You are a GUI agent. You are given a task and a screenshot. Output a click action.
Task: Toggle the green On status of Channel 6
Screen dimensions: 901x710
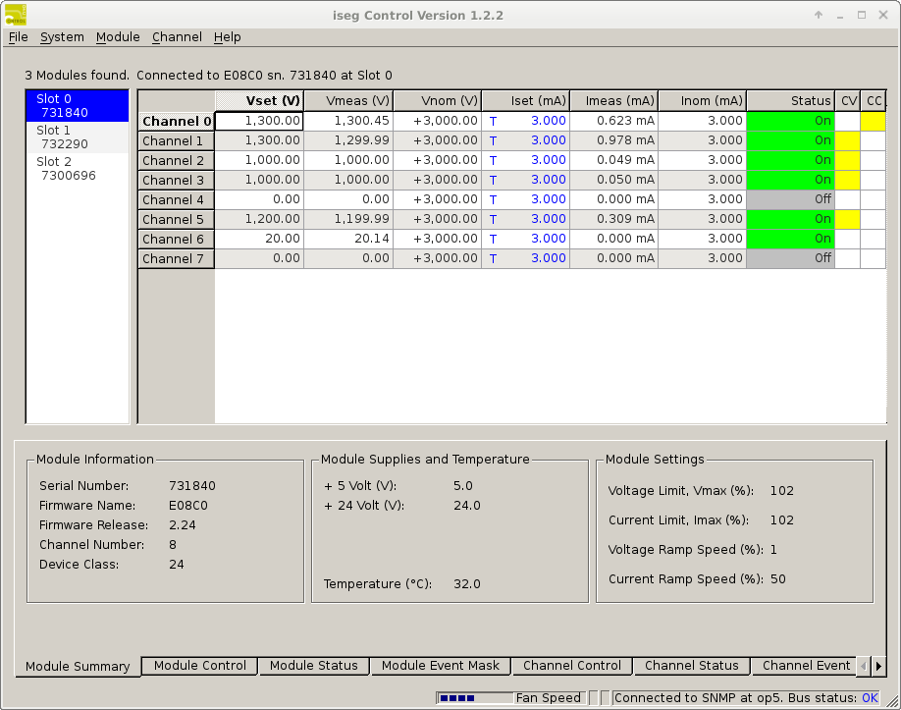pos(791,239)
